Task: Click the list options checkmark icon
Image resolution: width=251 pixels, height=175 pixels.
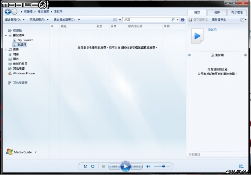Action: (242, 20)
